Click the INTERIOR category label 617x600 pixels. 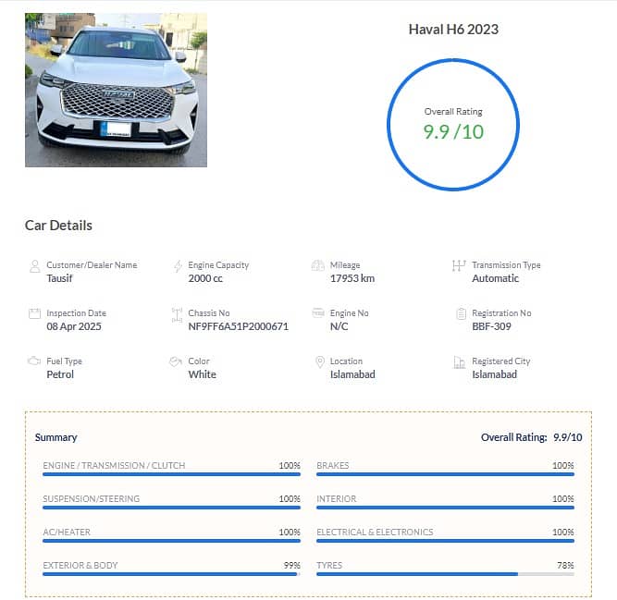tap(337, 499)
